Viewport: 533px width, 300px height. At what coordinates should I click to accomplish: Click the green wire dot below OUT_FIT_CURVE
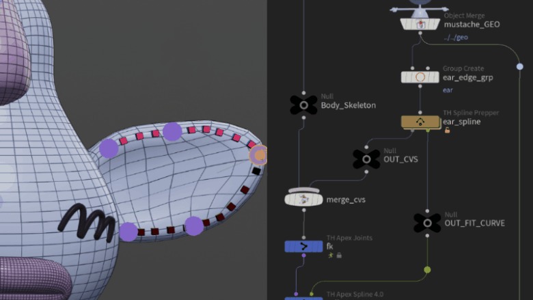coord(427,270)
